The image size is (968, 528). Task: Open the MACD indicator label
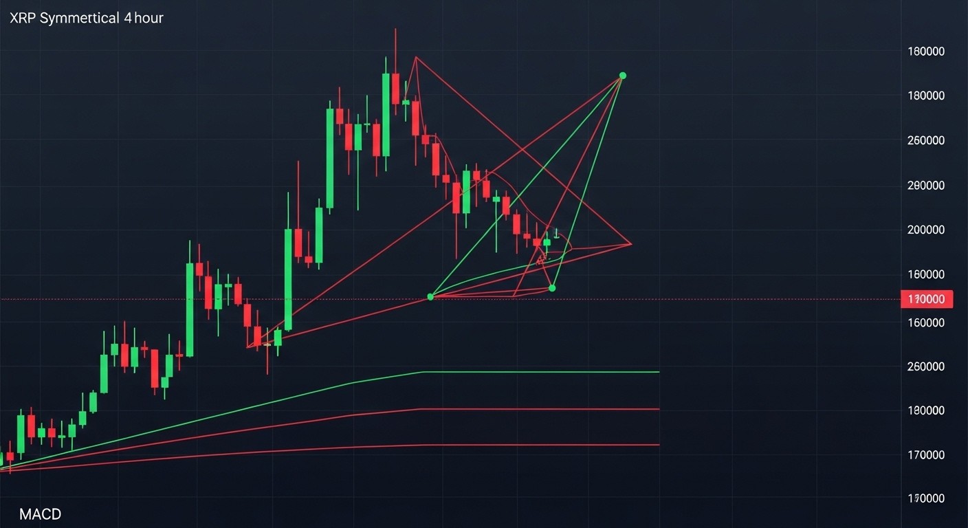click(x=40, y=514)
